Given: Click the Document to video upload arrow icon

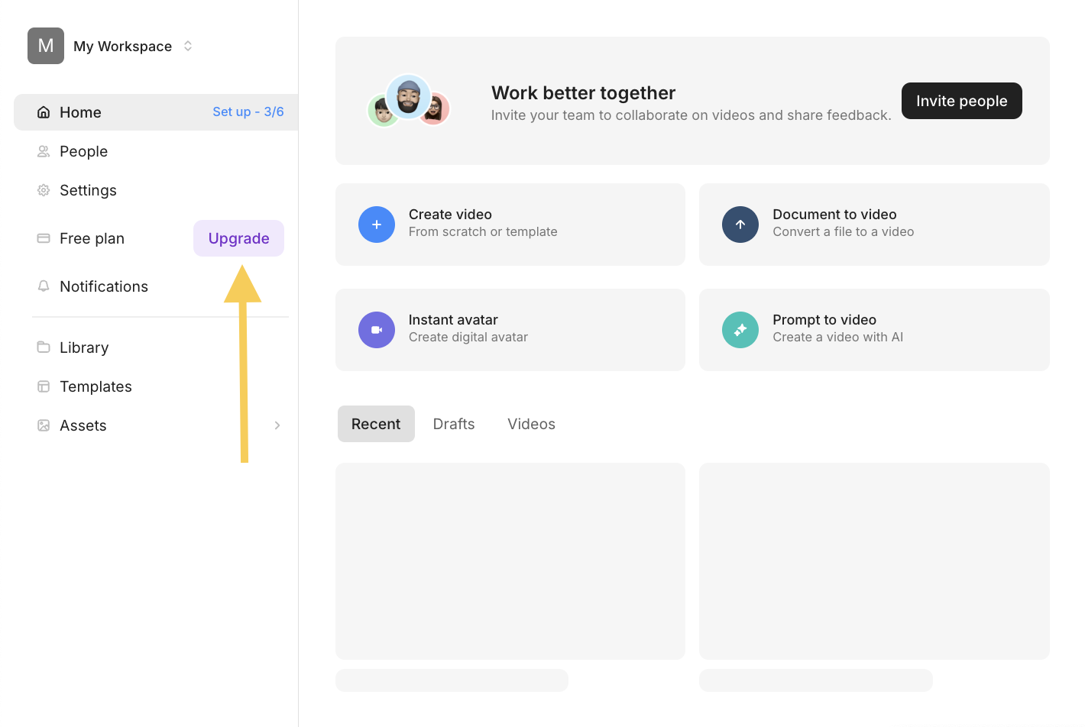Looking at the screenshot, I should 740,225.
